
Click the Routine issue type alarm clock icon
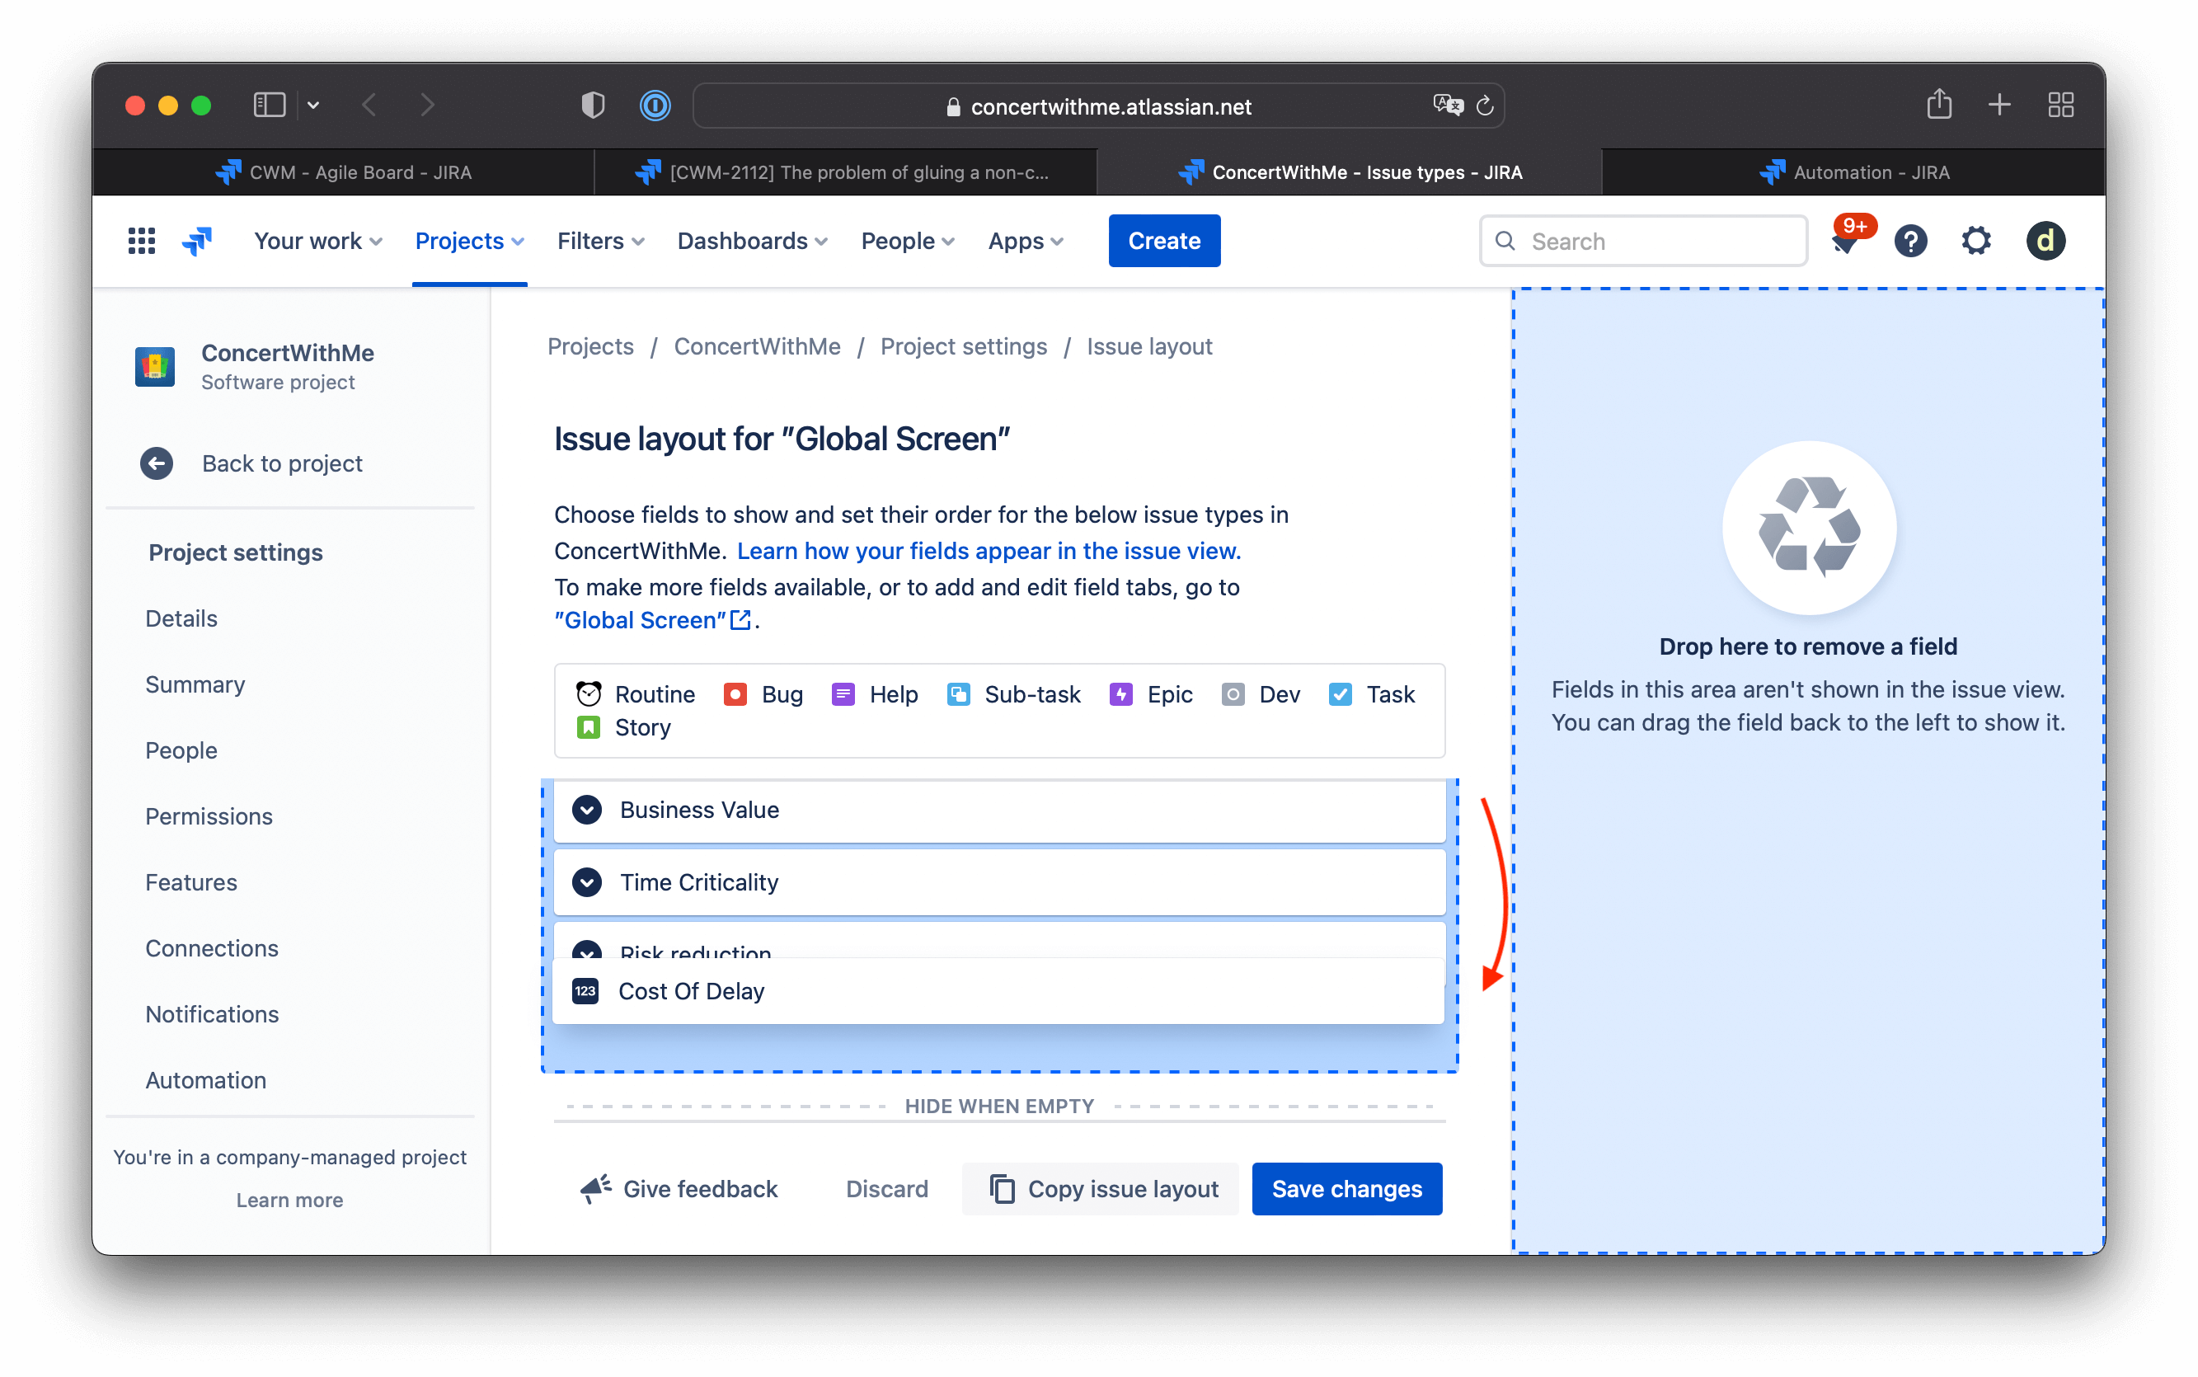click(x=589, y=694)
